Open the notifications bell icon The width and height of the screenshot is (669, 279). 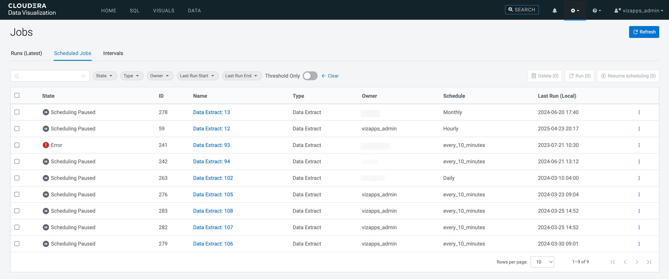(x=554, y=11)
